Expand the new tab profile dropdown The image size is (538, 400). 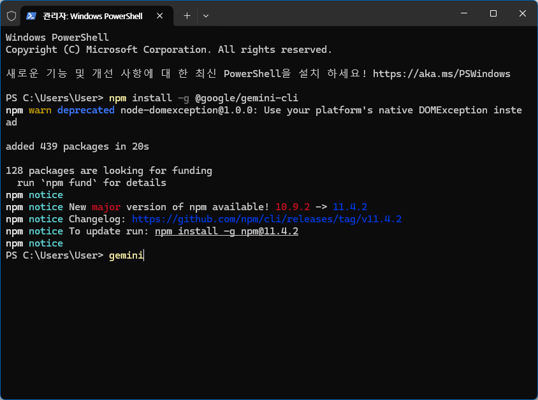[206, 16]
